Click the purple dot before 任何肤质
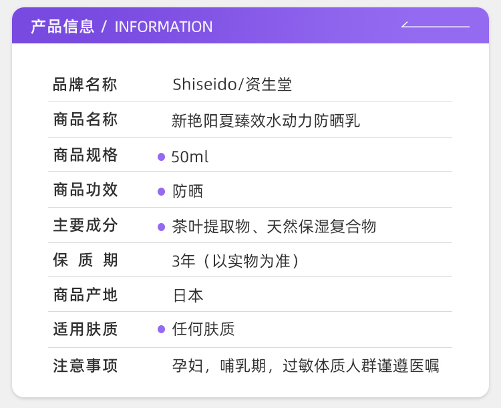This screenshot has width=501, height=408. click(x=161, y=329)
